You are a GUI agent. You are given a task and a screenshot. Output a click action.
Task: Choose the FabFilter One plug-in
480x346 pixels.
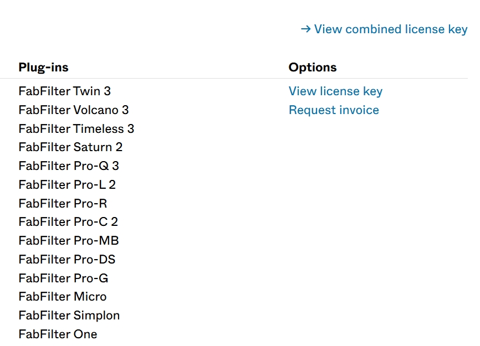point(58,334)
